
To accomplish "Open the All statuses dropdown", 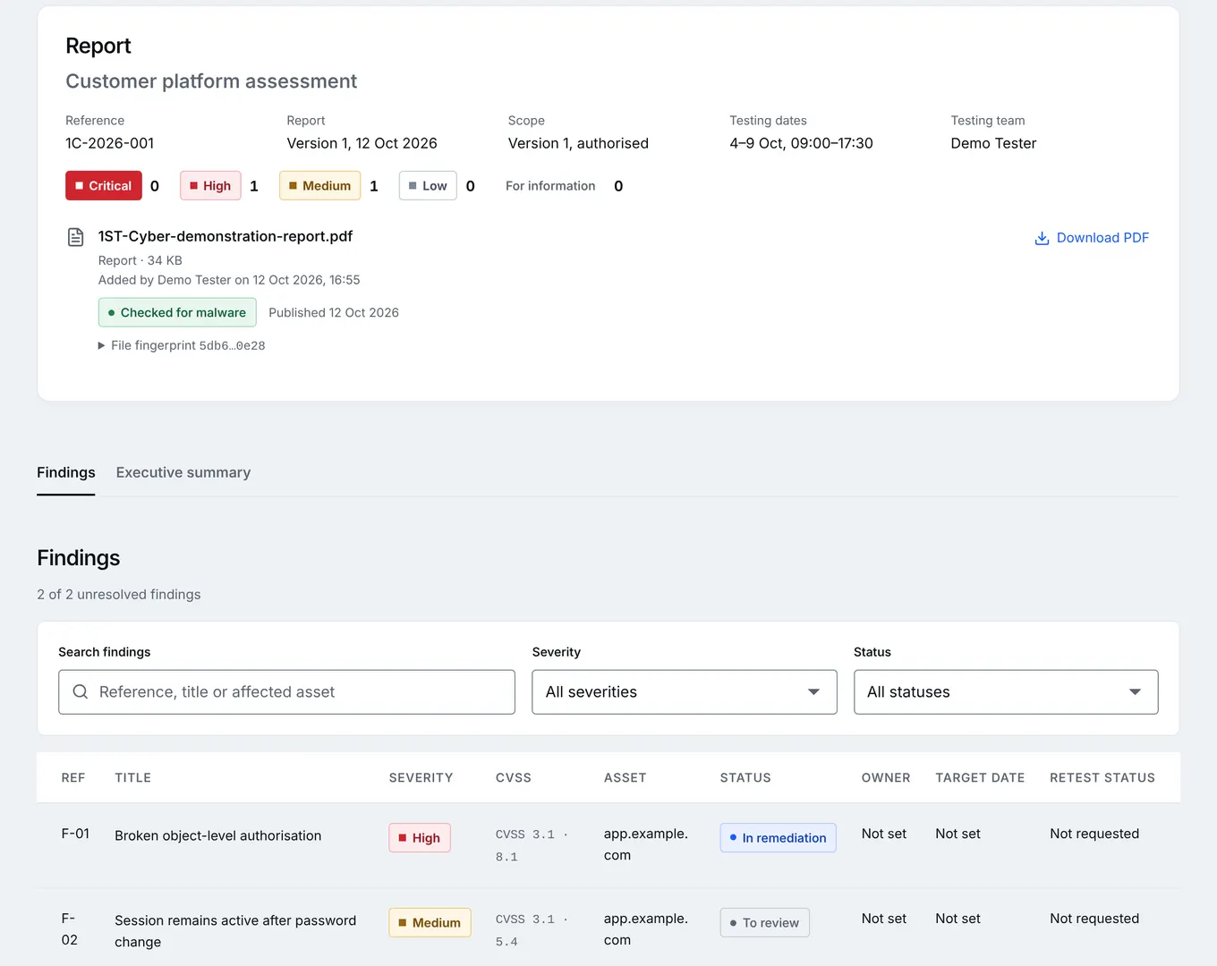I will (x=1006, y=692).
